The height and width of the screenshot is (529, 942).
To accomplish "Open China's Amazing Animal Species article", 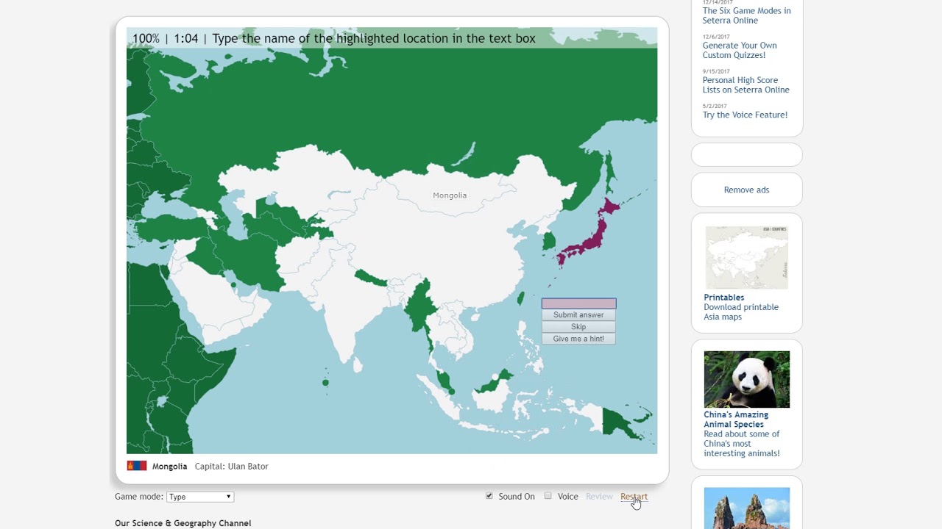I will (x=735, y=419).
